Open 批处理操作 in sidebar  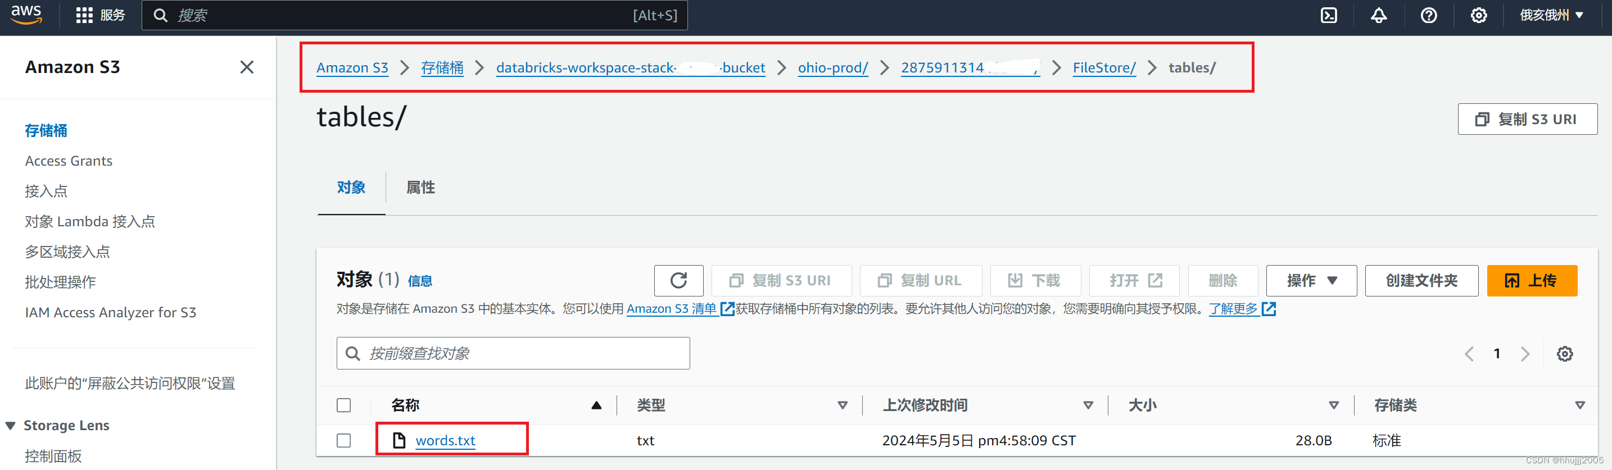(x=60, y=282)
